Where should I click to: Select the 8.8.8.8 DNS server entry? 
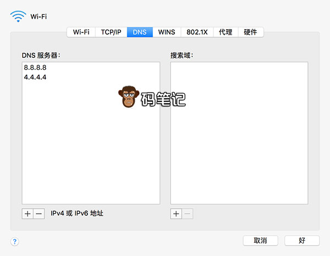click(35, 68)
